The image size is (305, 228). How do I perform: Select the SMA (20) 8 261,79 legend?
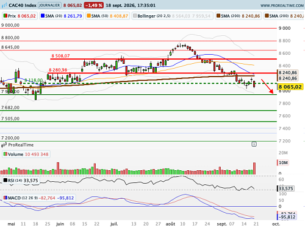[62, 16]
